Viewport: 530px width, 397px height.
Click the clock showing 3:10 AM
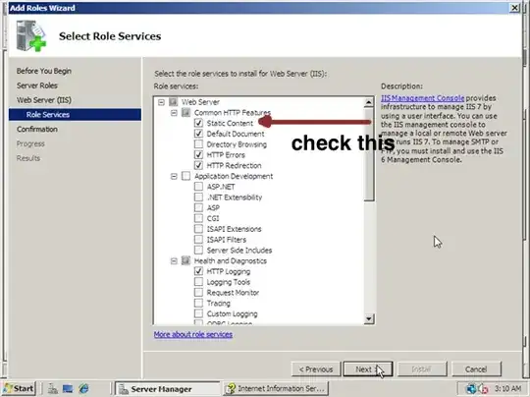[507, 388]
